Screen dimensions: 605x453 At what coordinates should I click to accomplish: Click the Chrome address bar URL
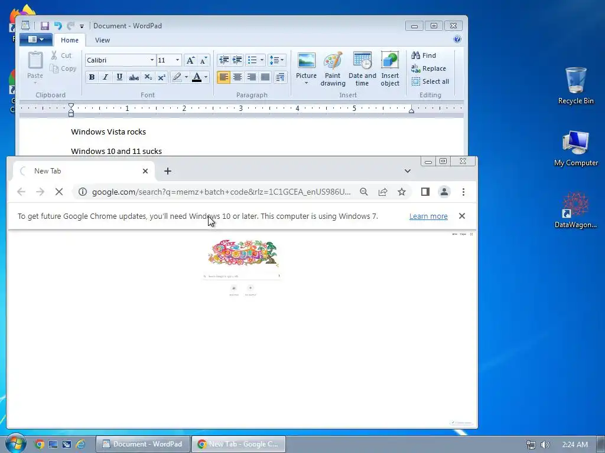221,192
